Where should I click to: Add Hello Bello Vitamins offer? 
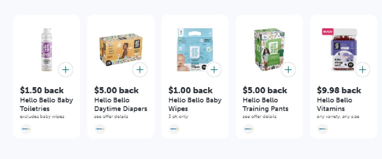363,70
